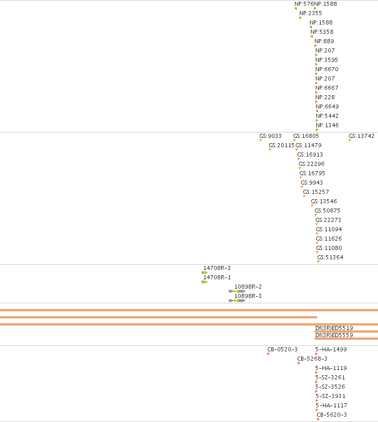Viewport: 378px width, 422px height.
Task: Select the 5-HA-1117 label
Action: [331, 405]
